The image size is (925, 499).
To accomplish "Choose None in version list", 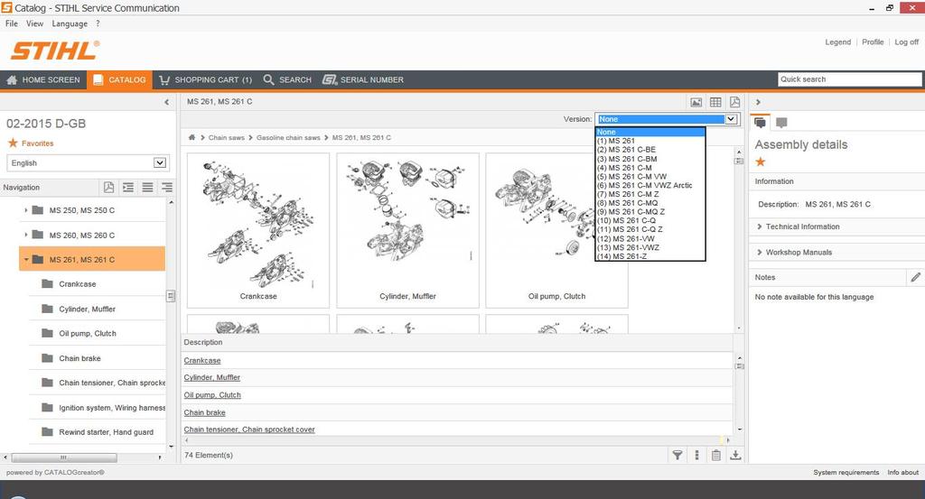I will [650, 132].
